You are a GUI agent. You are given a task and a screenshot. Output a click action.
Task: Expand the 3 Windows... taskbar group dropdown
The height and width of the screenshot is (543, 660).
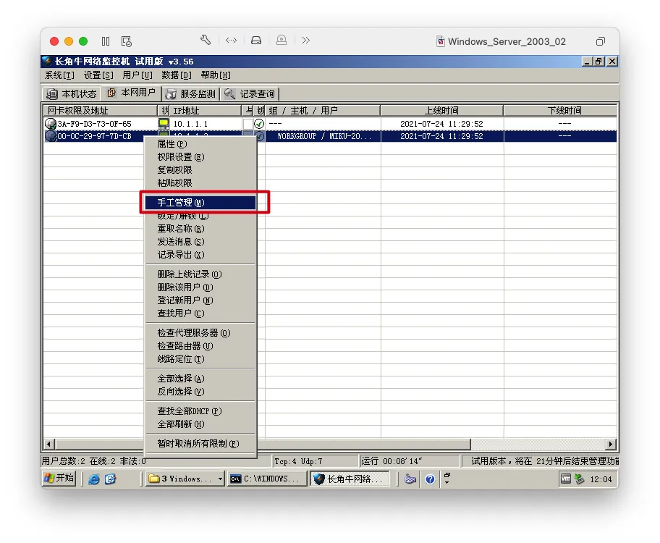point(220,479)
